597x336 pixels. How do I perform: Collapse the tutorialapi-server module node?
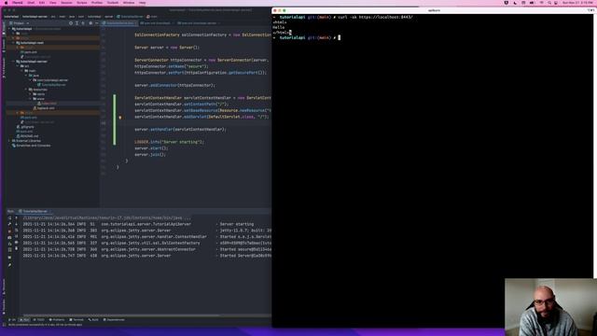coord(14,62)
